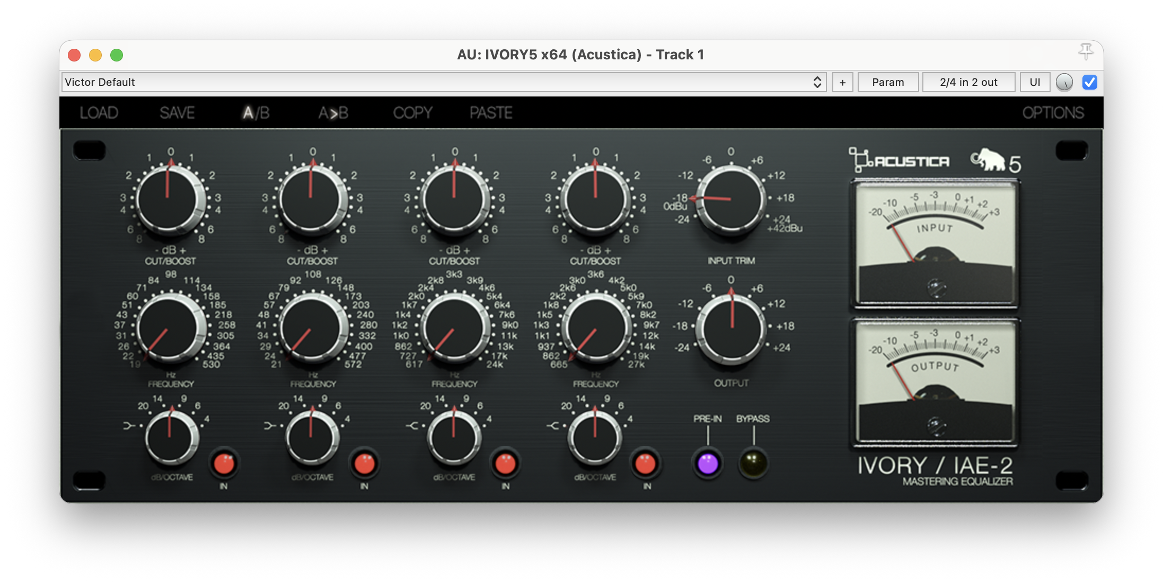Click SAVE in the plugin menu bar
The height and width of the screenshot is (582, 1163).
point(177,112)
